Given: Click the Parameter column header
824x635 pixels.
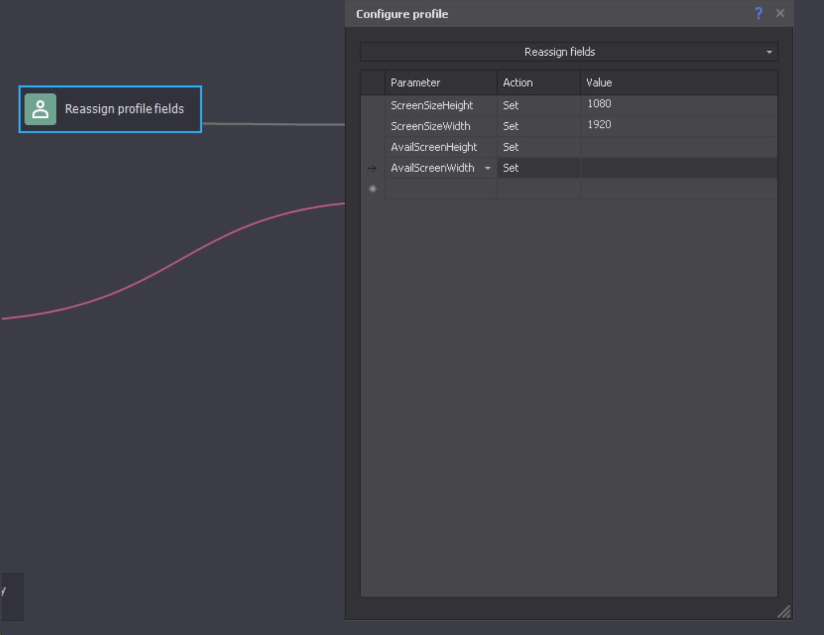Looking at the screenshot, I should pos(441,83).
